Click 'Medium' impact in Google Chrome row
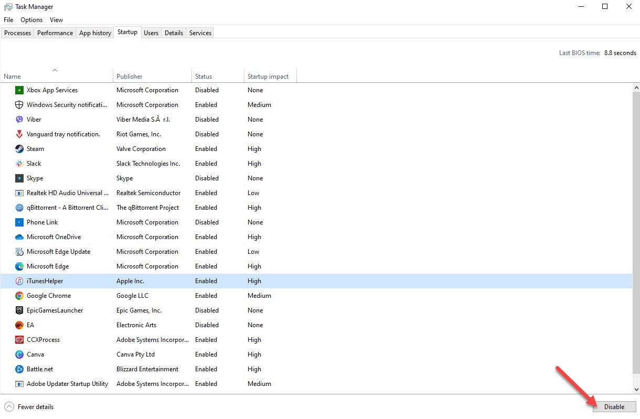This screenshot has width=640, height=419. click(x=259, y=296)
